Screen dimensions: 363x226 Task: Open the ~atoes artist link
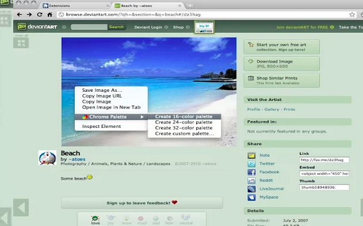point(77,159)
